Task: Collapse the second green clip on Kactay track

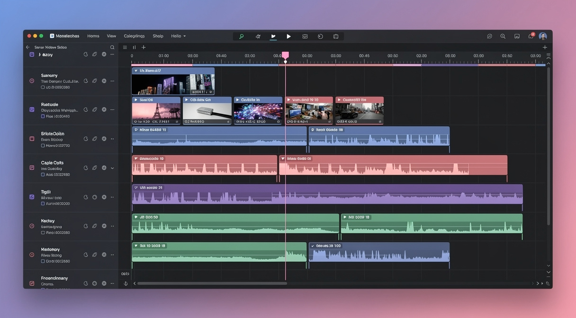Action: pyautogui.click(x=345, y=217)
